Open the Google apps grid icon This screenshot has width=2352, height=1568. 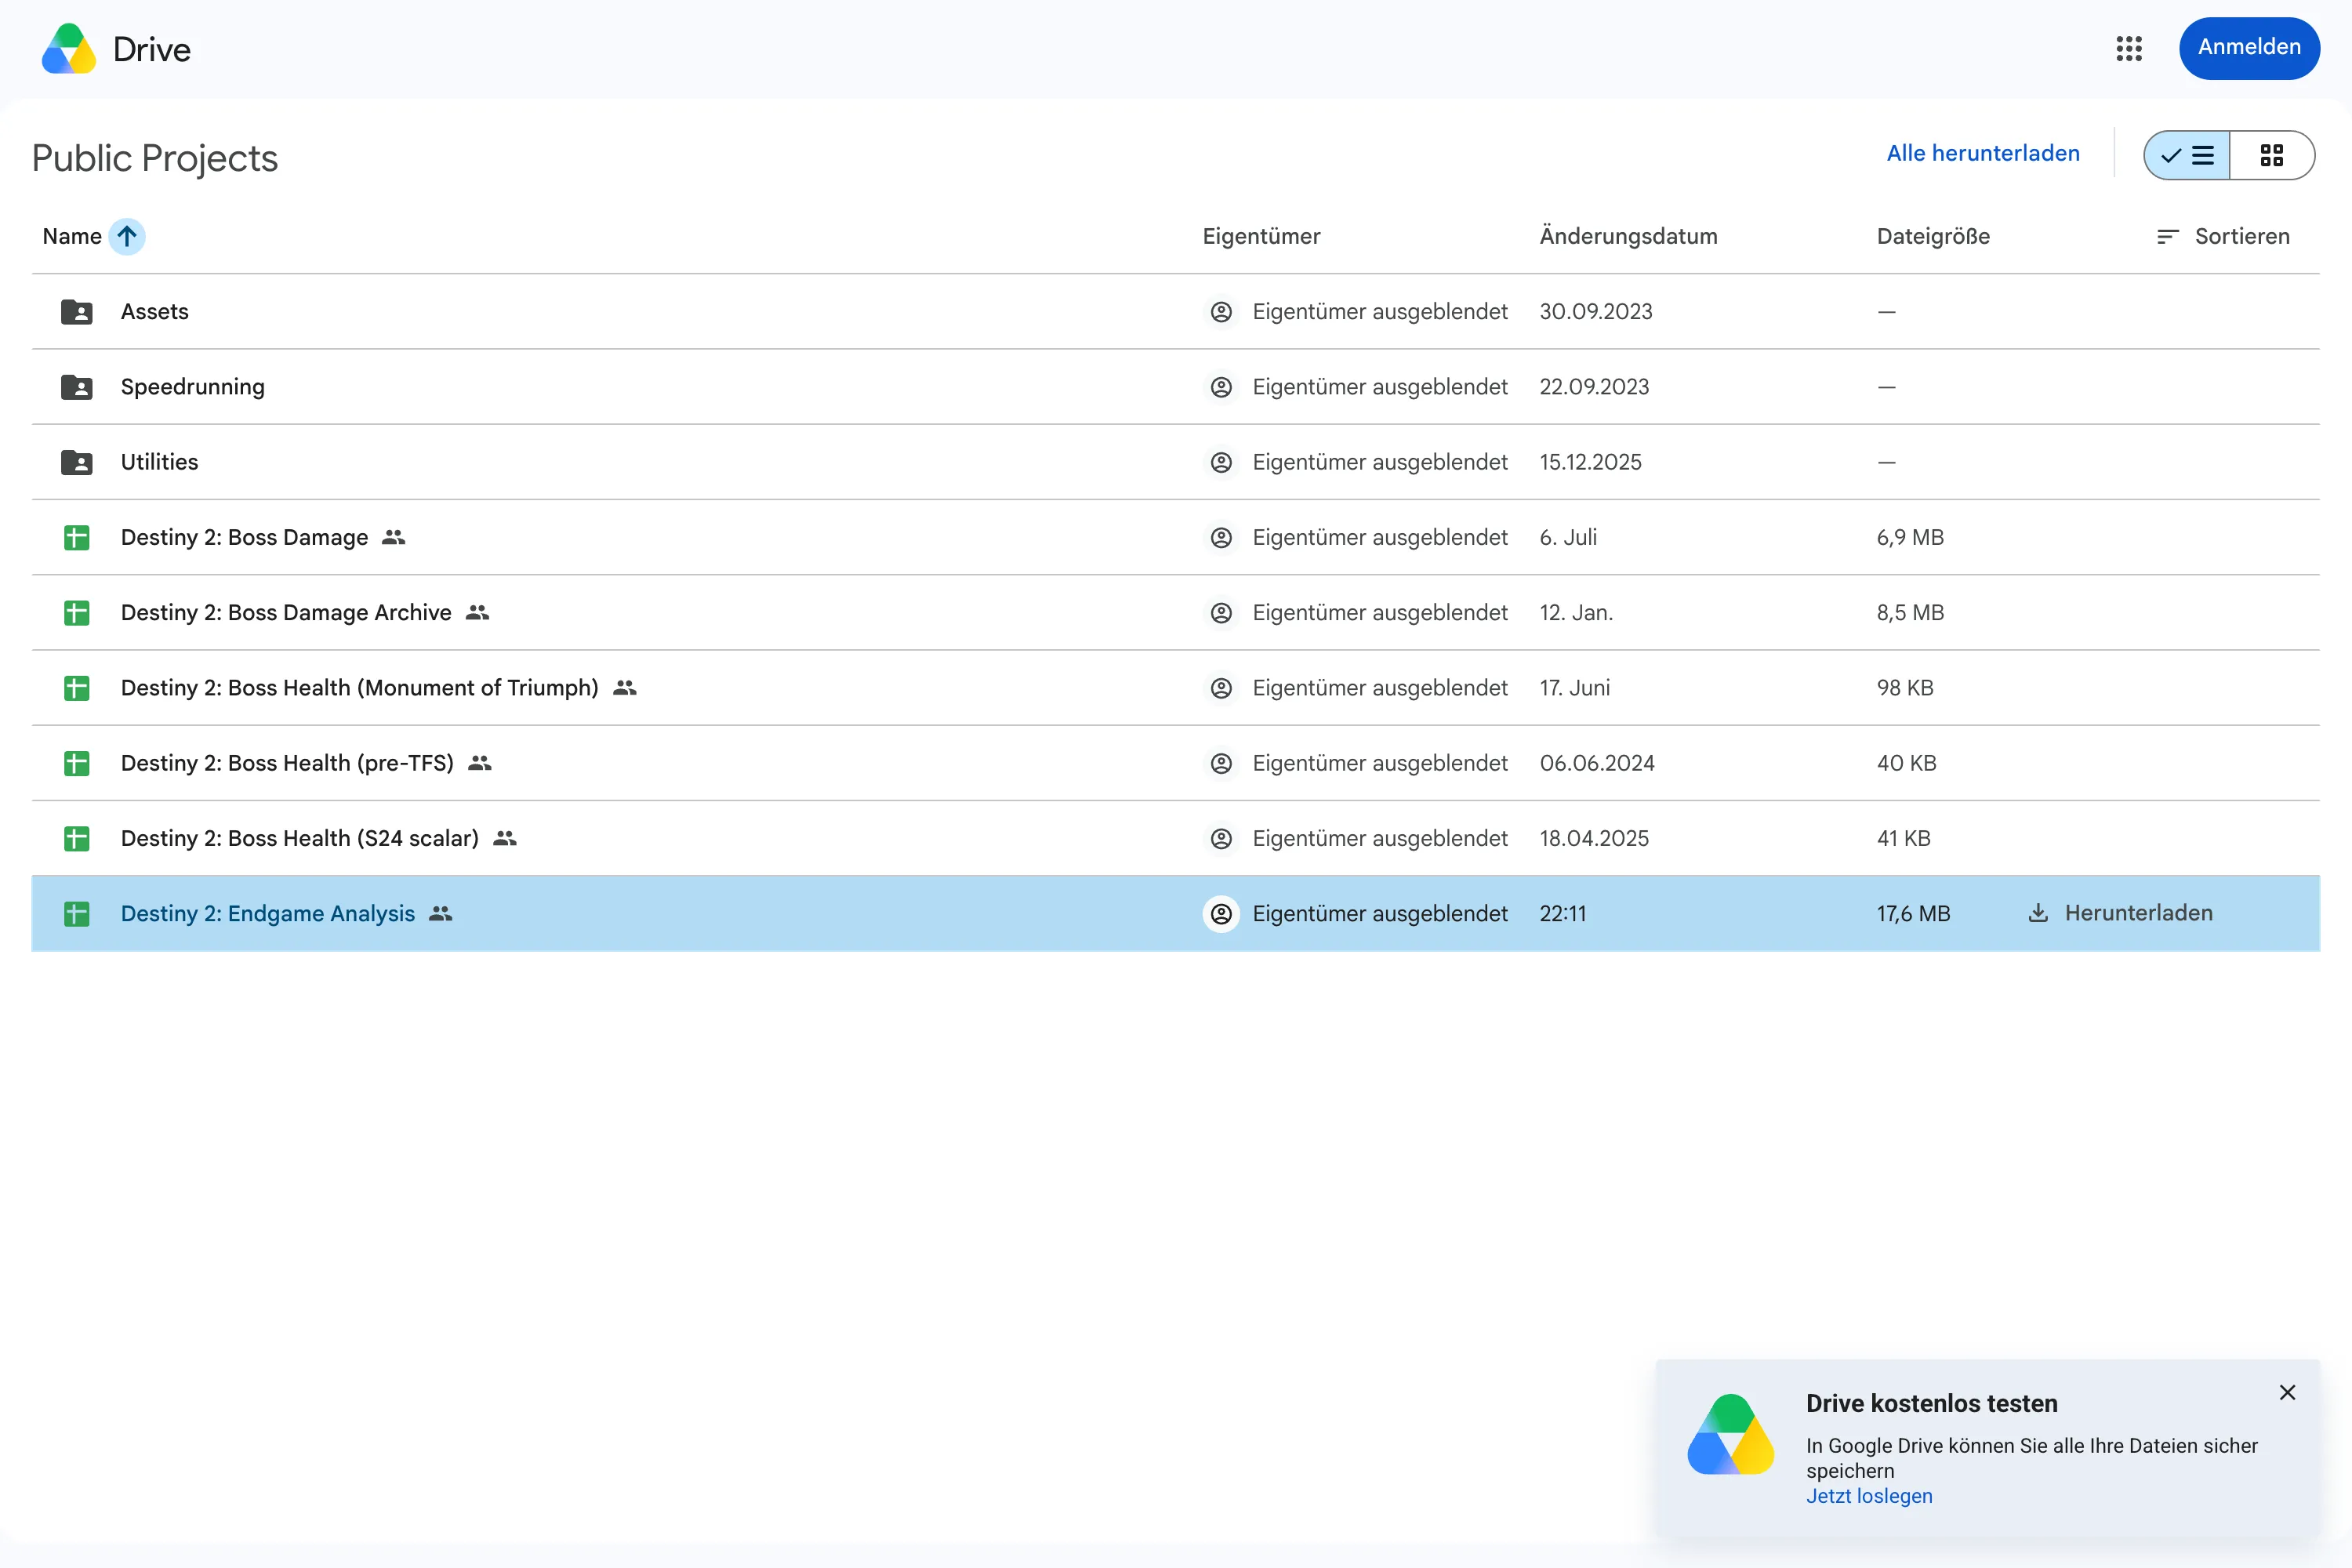(x=2129, y=48)
